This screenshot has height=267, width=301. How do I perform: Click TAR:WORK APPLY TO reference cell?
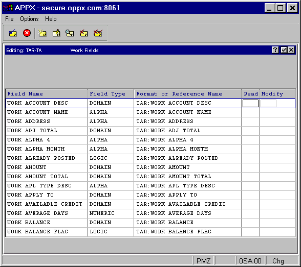[187, 195]
